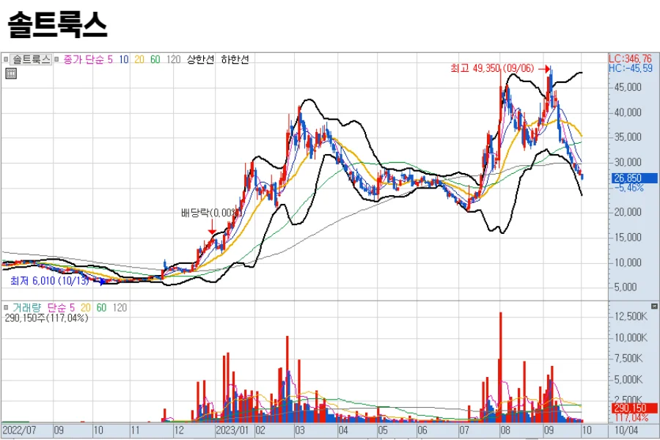Click the 30,000 price axis label
This screenshot has width=660, height=440.
[628, 162]
